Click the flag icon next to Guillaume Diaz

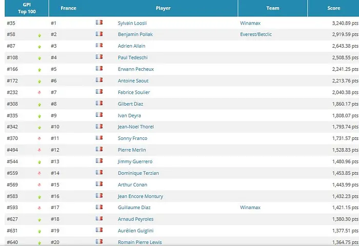pos(99,207)
